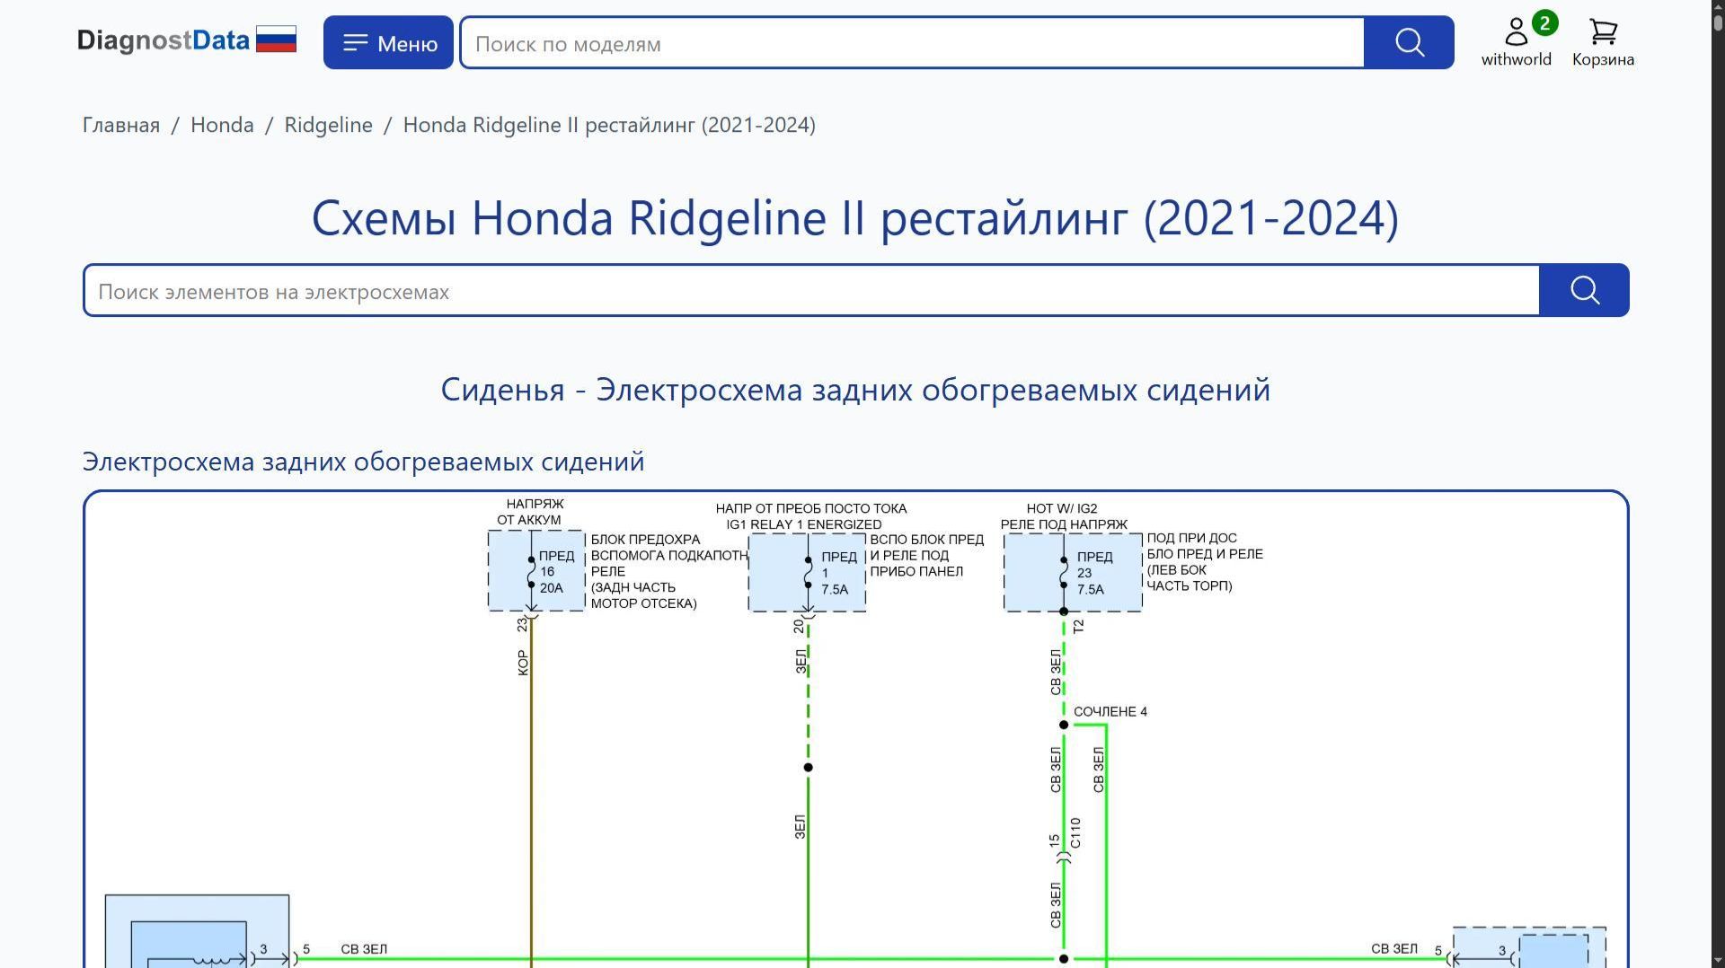Click the DiagnostData logo

(163, 40)
